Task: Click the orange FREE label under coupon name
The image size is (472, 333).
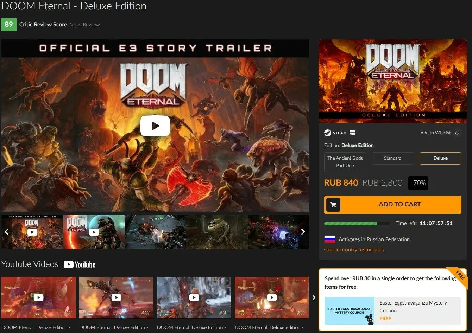Action: (385, 319)
